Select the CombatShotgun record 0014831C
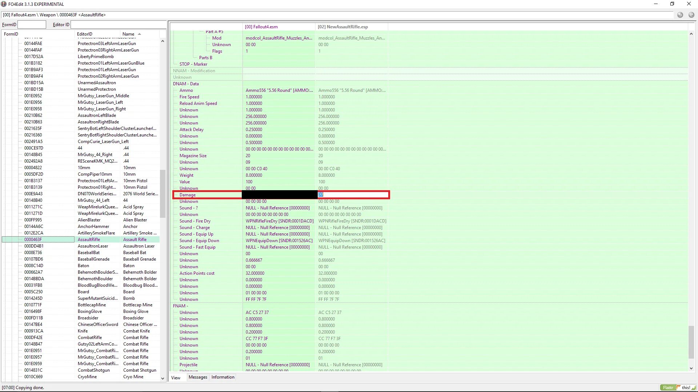Image resolution: width=698 pixels, height=392 pixels. (x=81, y=370)
